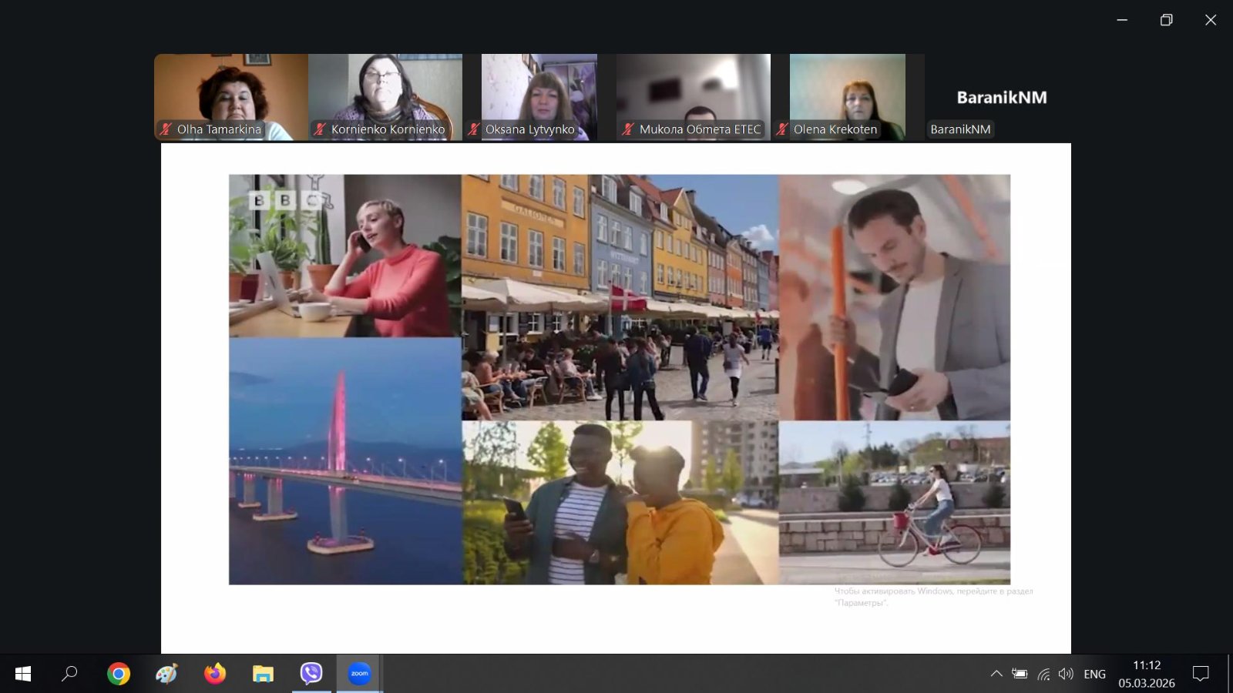1233x693 pixels.
Task: Open Google Chrome from the taskbar
Action: 119,674
